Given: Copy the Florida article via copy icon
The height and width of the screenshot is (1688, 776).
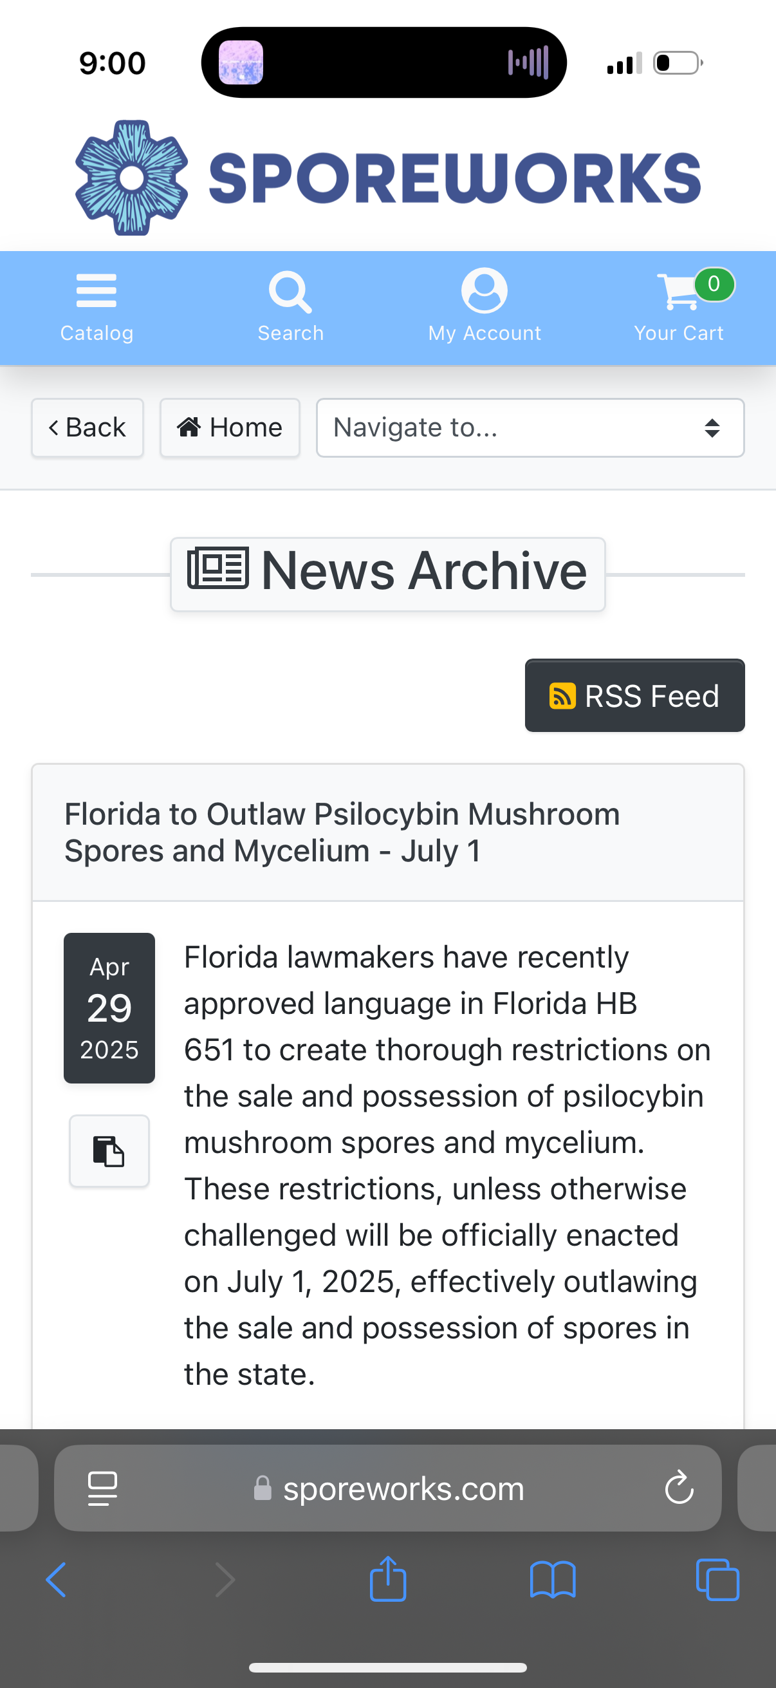Looking at the screenshot, I should click(109, 1150).
